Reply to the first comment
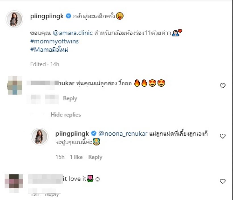This screenshot has height=200, width=233. pos(70,98)
